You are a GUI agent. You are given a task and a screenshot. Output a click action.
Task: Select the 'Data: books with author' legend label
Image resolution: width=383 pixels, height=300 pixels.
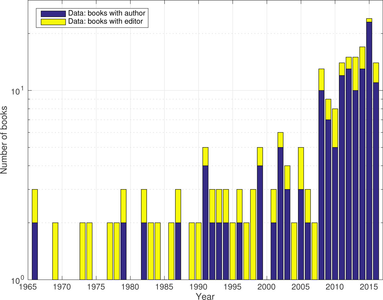[107, 13]
